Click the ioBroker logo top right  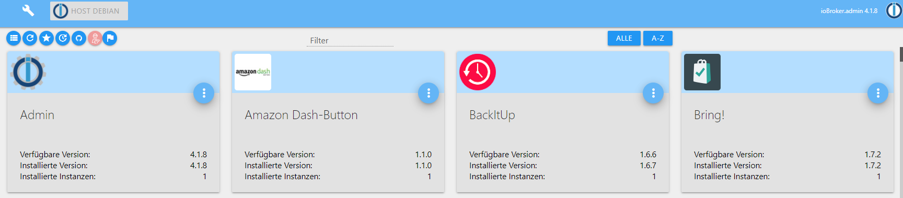coord(894,10)
